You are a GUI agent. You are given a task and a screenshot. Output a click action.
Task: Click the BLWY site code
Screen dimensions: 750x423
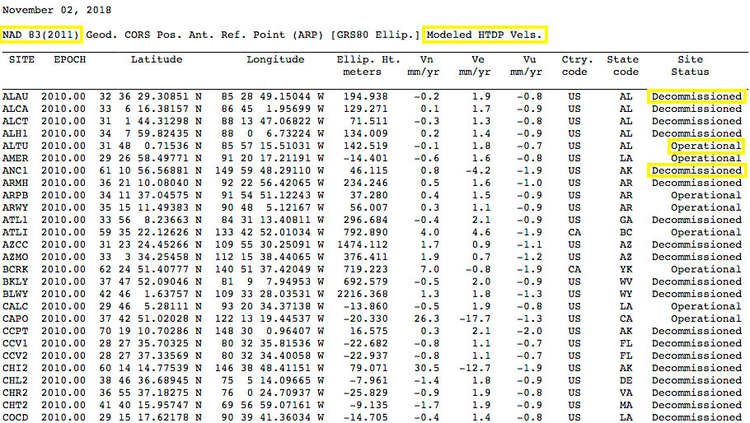16,294
